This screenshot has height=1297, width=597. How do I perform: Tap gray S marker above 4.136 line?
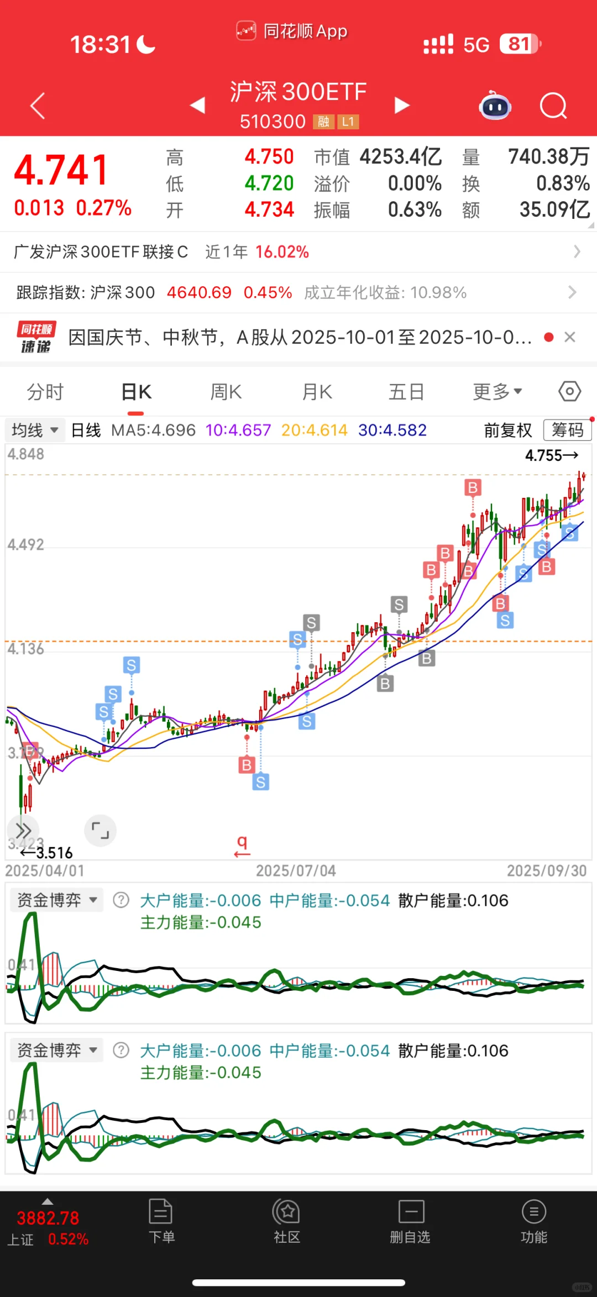pyautogui.click(x=399, y=605)
